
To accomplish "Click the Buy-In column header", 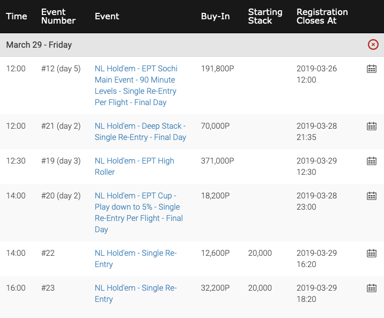I will point(215,17).
